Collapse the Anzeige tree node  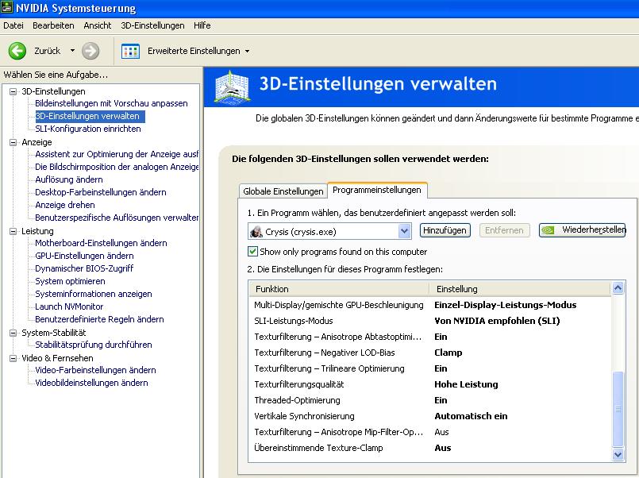tap(13, 142)
